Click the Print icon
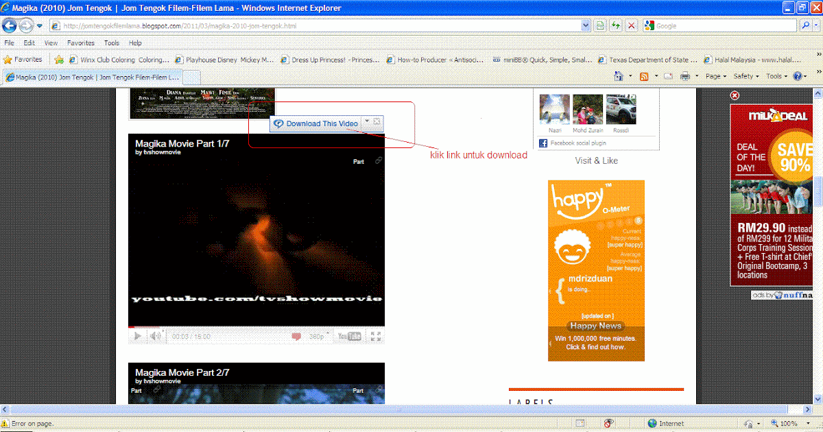Screen dimensions: 823x432 [684, 76]
